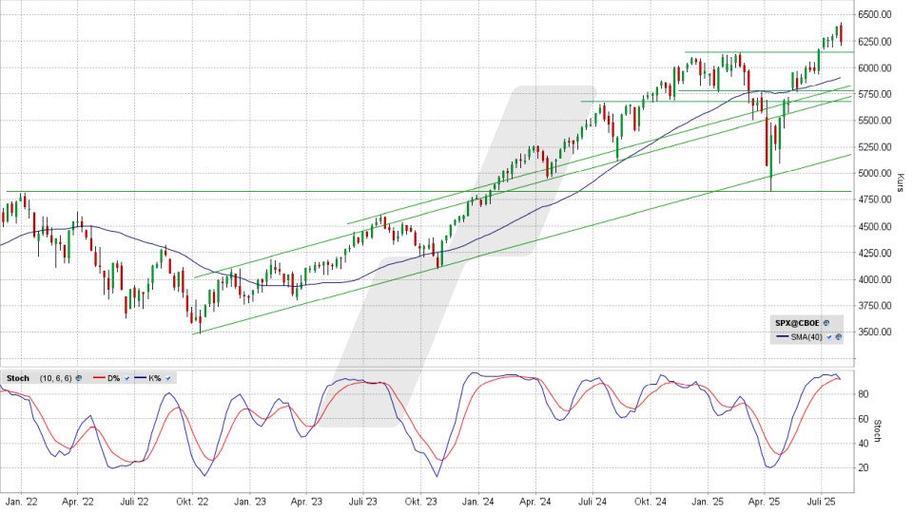Select the SPX@CBOE legend label
Screen dimensions: 913x513
797,323
